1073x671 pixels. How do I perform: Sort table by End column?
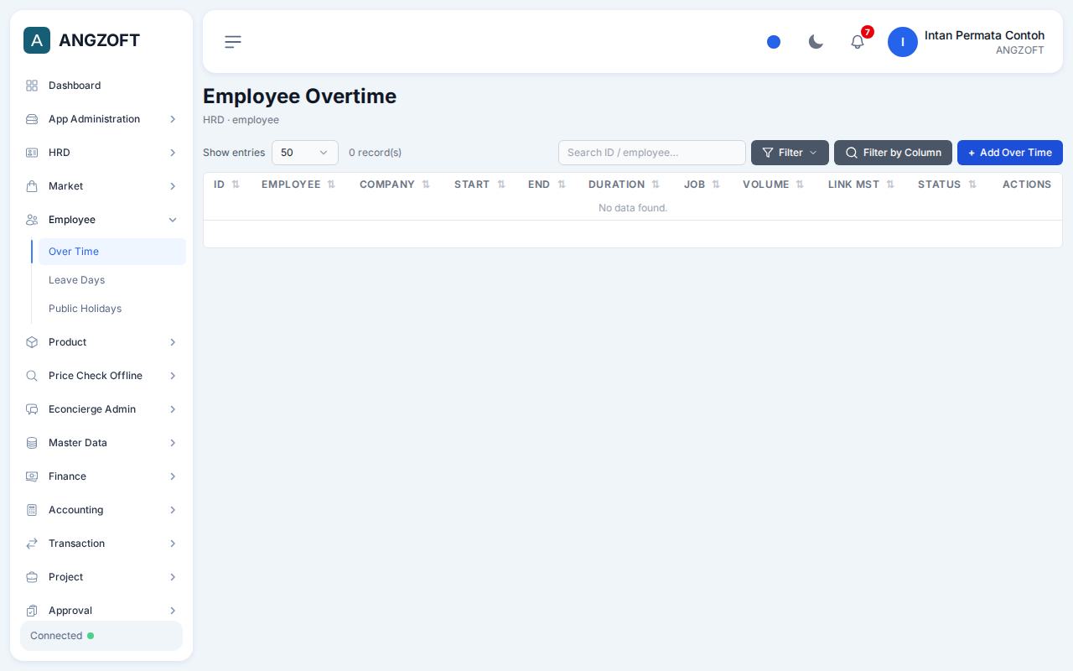(x=547, y=185)
